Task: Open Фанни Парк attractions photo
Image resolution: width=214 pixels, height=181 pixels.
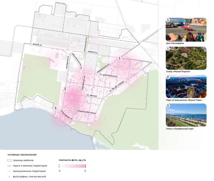Action: (186, 86)
